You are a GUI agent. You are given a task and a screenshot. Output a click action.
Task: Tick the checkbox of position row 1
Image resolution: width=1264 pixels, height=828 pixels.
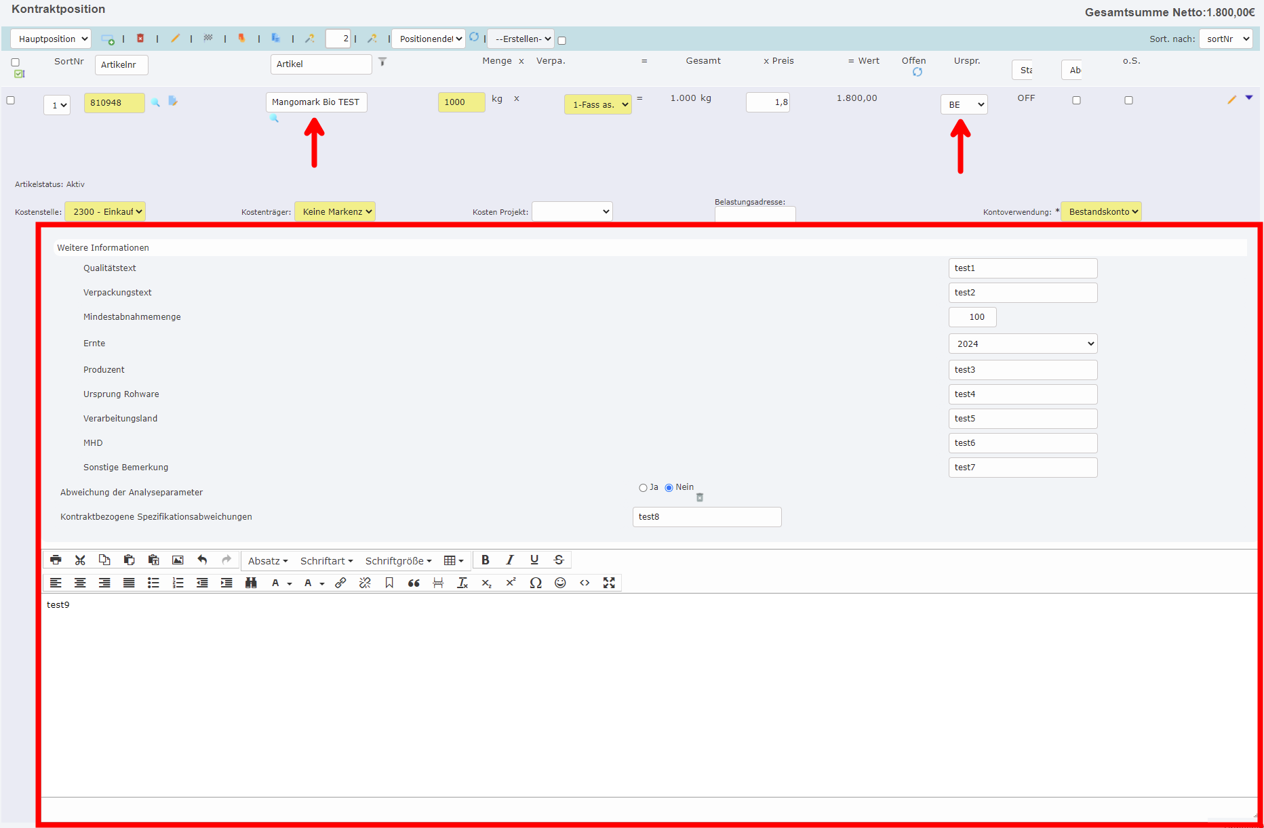tap(11, 100)
